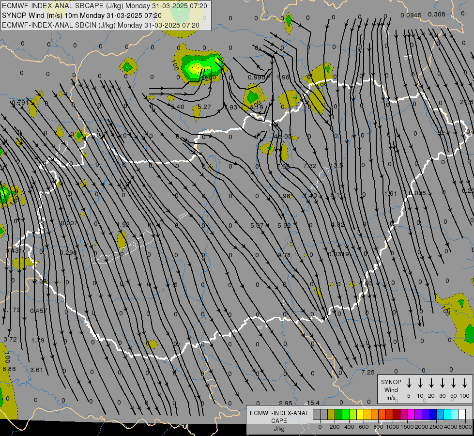Click the 400 tick label on CAPE scale
Image resolution: width=474 pixels, height=436 pixels.
(x=349, y=427)
